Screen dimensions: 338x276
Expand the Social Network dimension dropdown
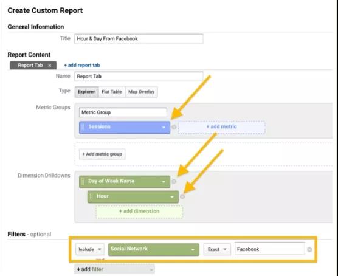click(x=154, y=249)
